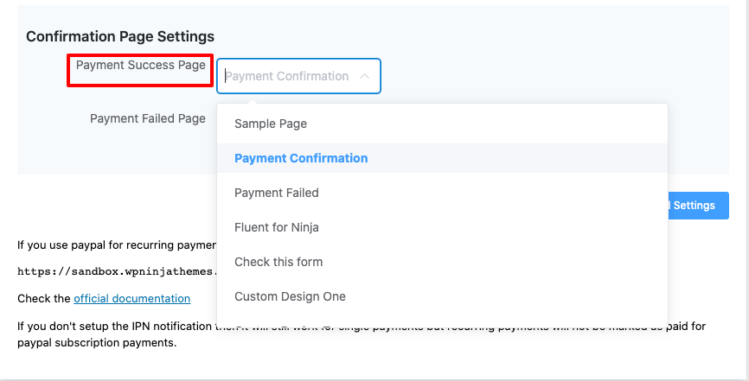Select the "Fluent for Ninja" page option
The height and width of the screenshot is (381, 749).
pos(276,227)
